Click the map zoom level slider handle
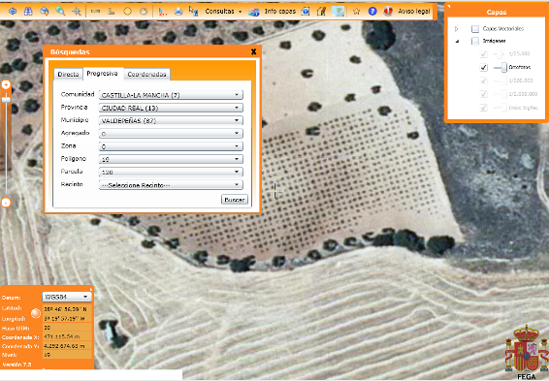Viewport: 549px width, 381px height. (x=6, y=99)
